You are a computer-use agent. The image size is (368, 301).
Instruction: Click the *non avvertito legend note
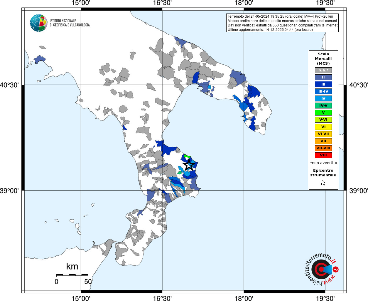(323, 163)
